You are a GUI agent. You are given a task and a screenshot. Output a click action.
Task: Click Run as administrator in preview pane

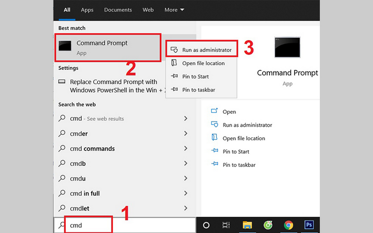[x=248, y=125]
